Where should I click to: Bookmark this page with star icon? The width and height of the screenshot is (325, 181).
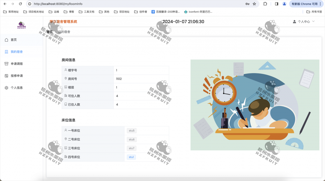point(254,4)
